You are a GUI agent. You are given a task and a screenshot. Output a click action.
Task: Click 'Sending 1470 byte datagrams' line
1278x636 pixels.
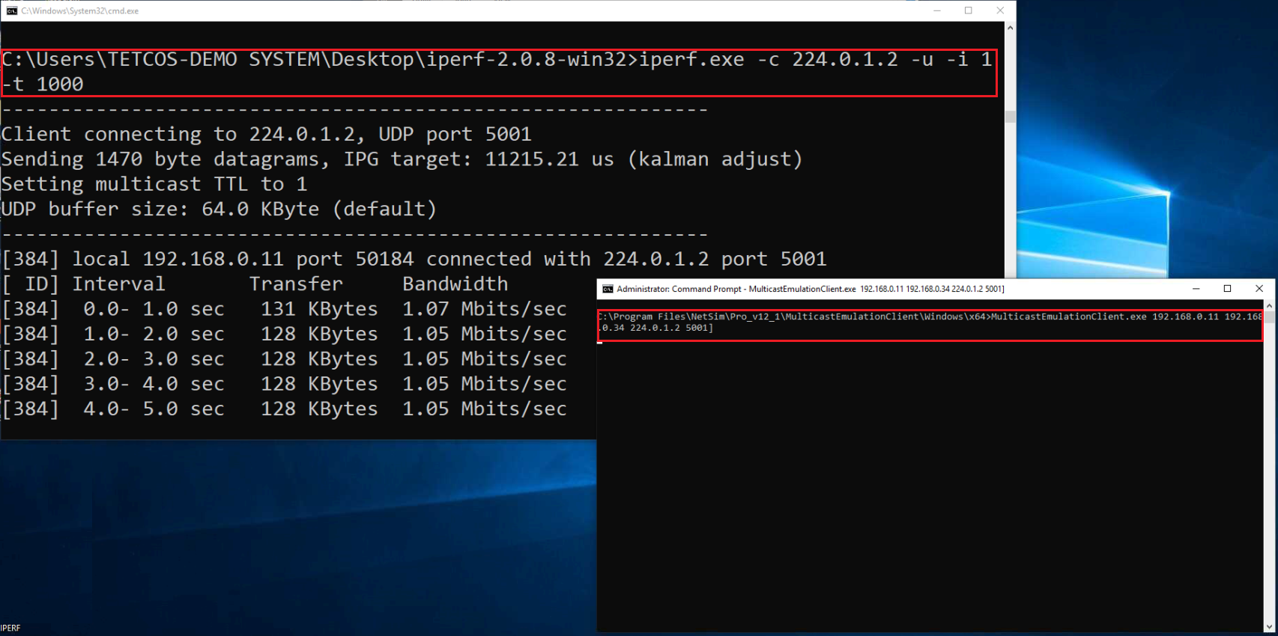point(402,159)
